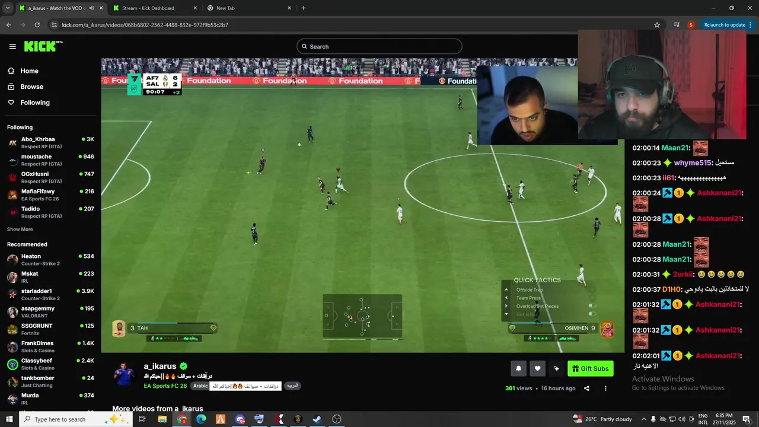Viewport: 759px width, 427px height.
Task: Toggle the heart follow button
Action: click(537, 368)
